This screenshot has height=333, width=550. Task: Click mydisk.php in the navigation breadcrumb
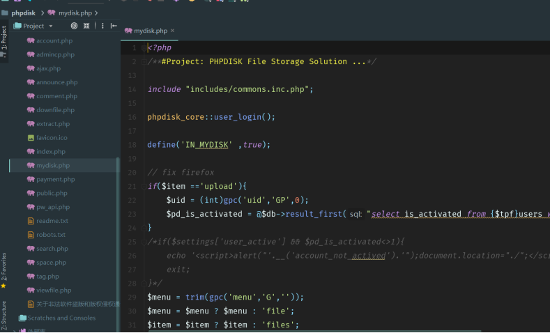[x=75, y=13]
